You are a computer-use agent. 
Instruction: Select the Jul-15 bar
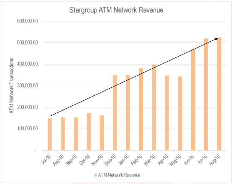[50, 134]
